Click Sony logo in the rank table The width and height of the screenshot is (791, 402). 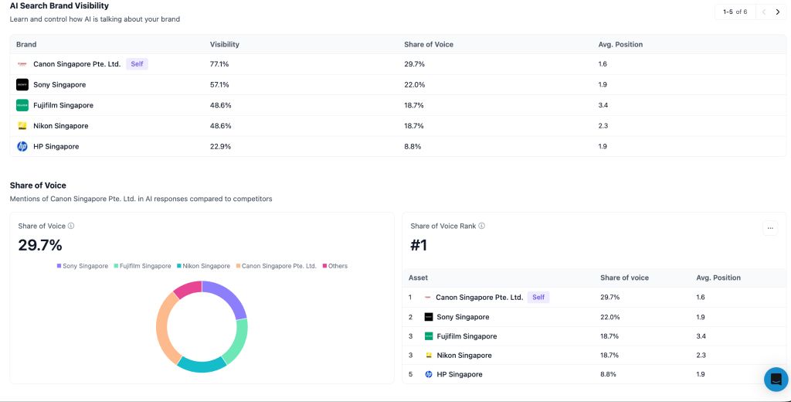(429, 317)
